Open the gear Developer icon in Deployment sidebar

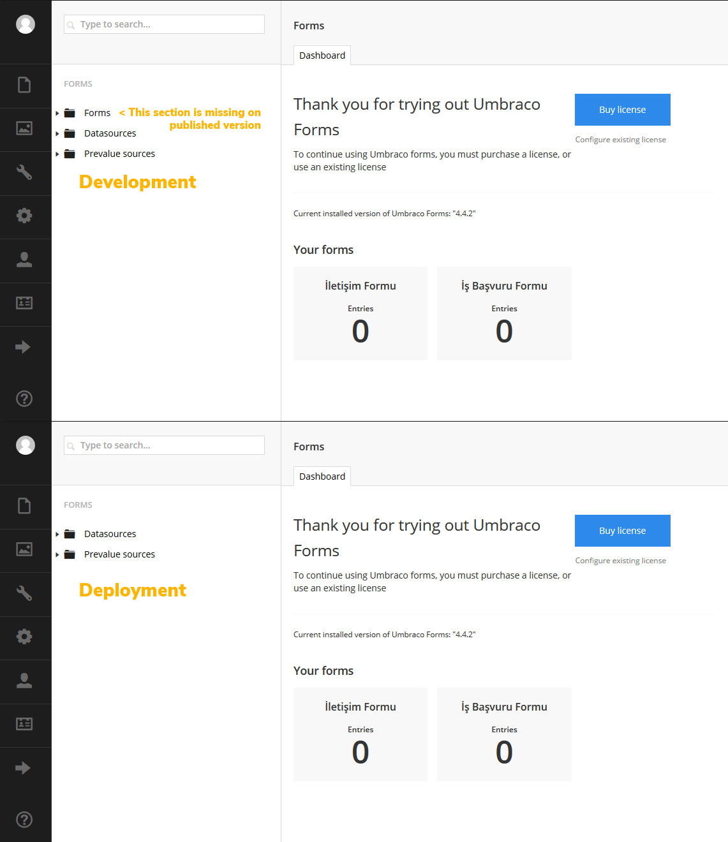pyautogui.click(x=24, y=637)
